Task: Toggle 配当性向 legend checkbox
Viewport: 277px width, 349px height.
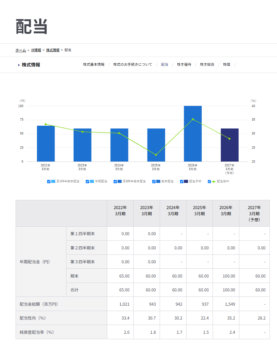Action: 209,182
